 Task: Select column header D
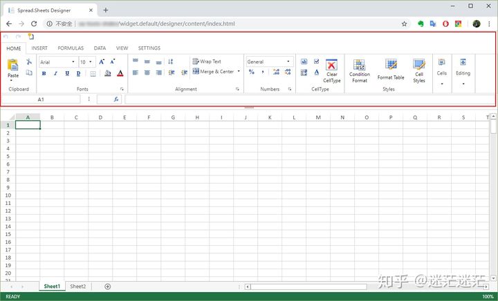click(100, 117)
